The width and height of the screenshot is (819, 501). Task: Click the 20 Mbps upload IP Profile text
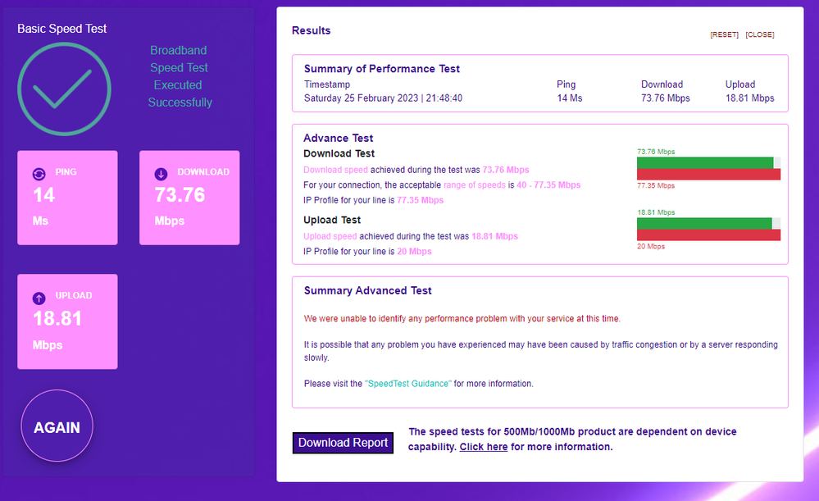tap(416, 252)
